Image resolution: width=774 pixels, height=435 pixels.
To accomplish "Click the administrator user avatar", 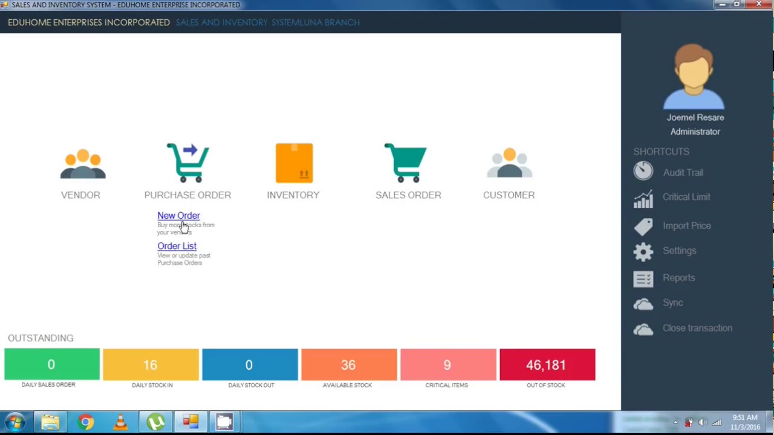I will click(x=694, y=76).
